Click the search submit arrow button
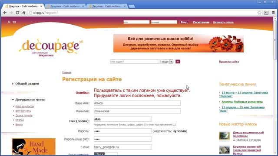The width and height of the screenshot is (278, 156). pos(178,62)
